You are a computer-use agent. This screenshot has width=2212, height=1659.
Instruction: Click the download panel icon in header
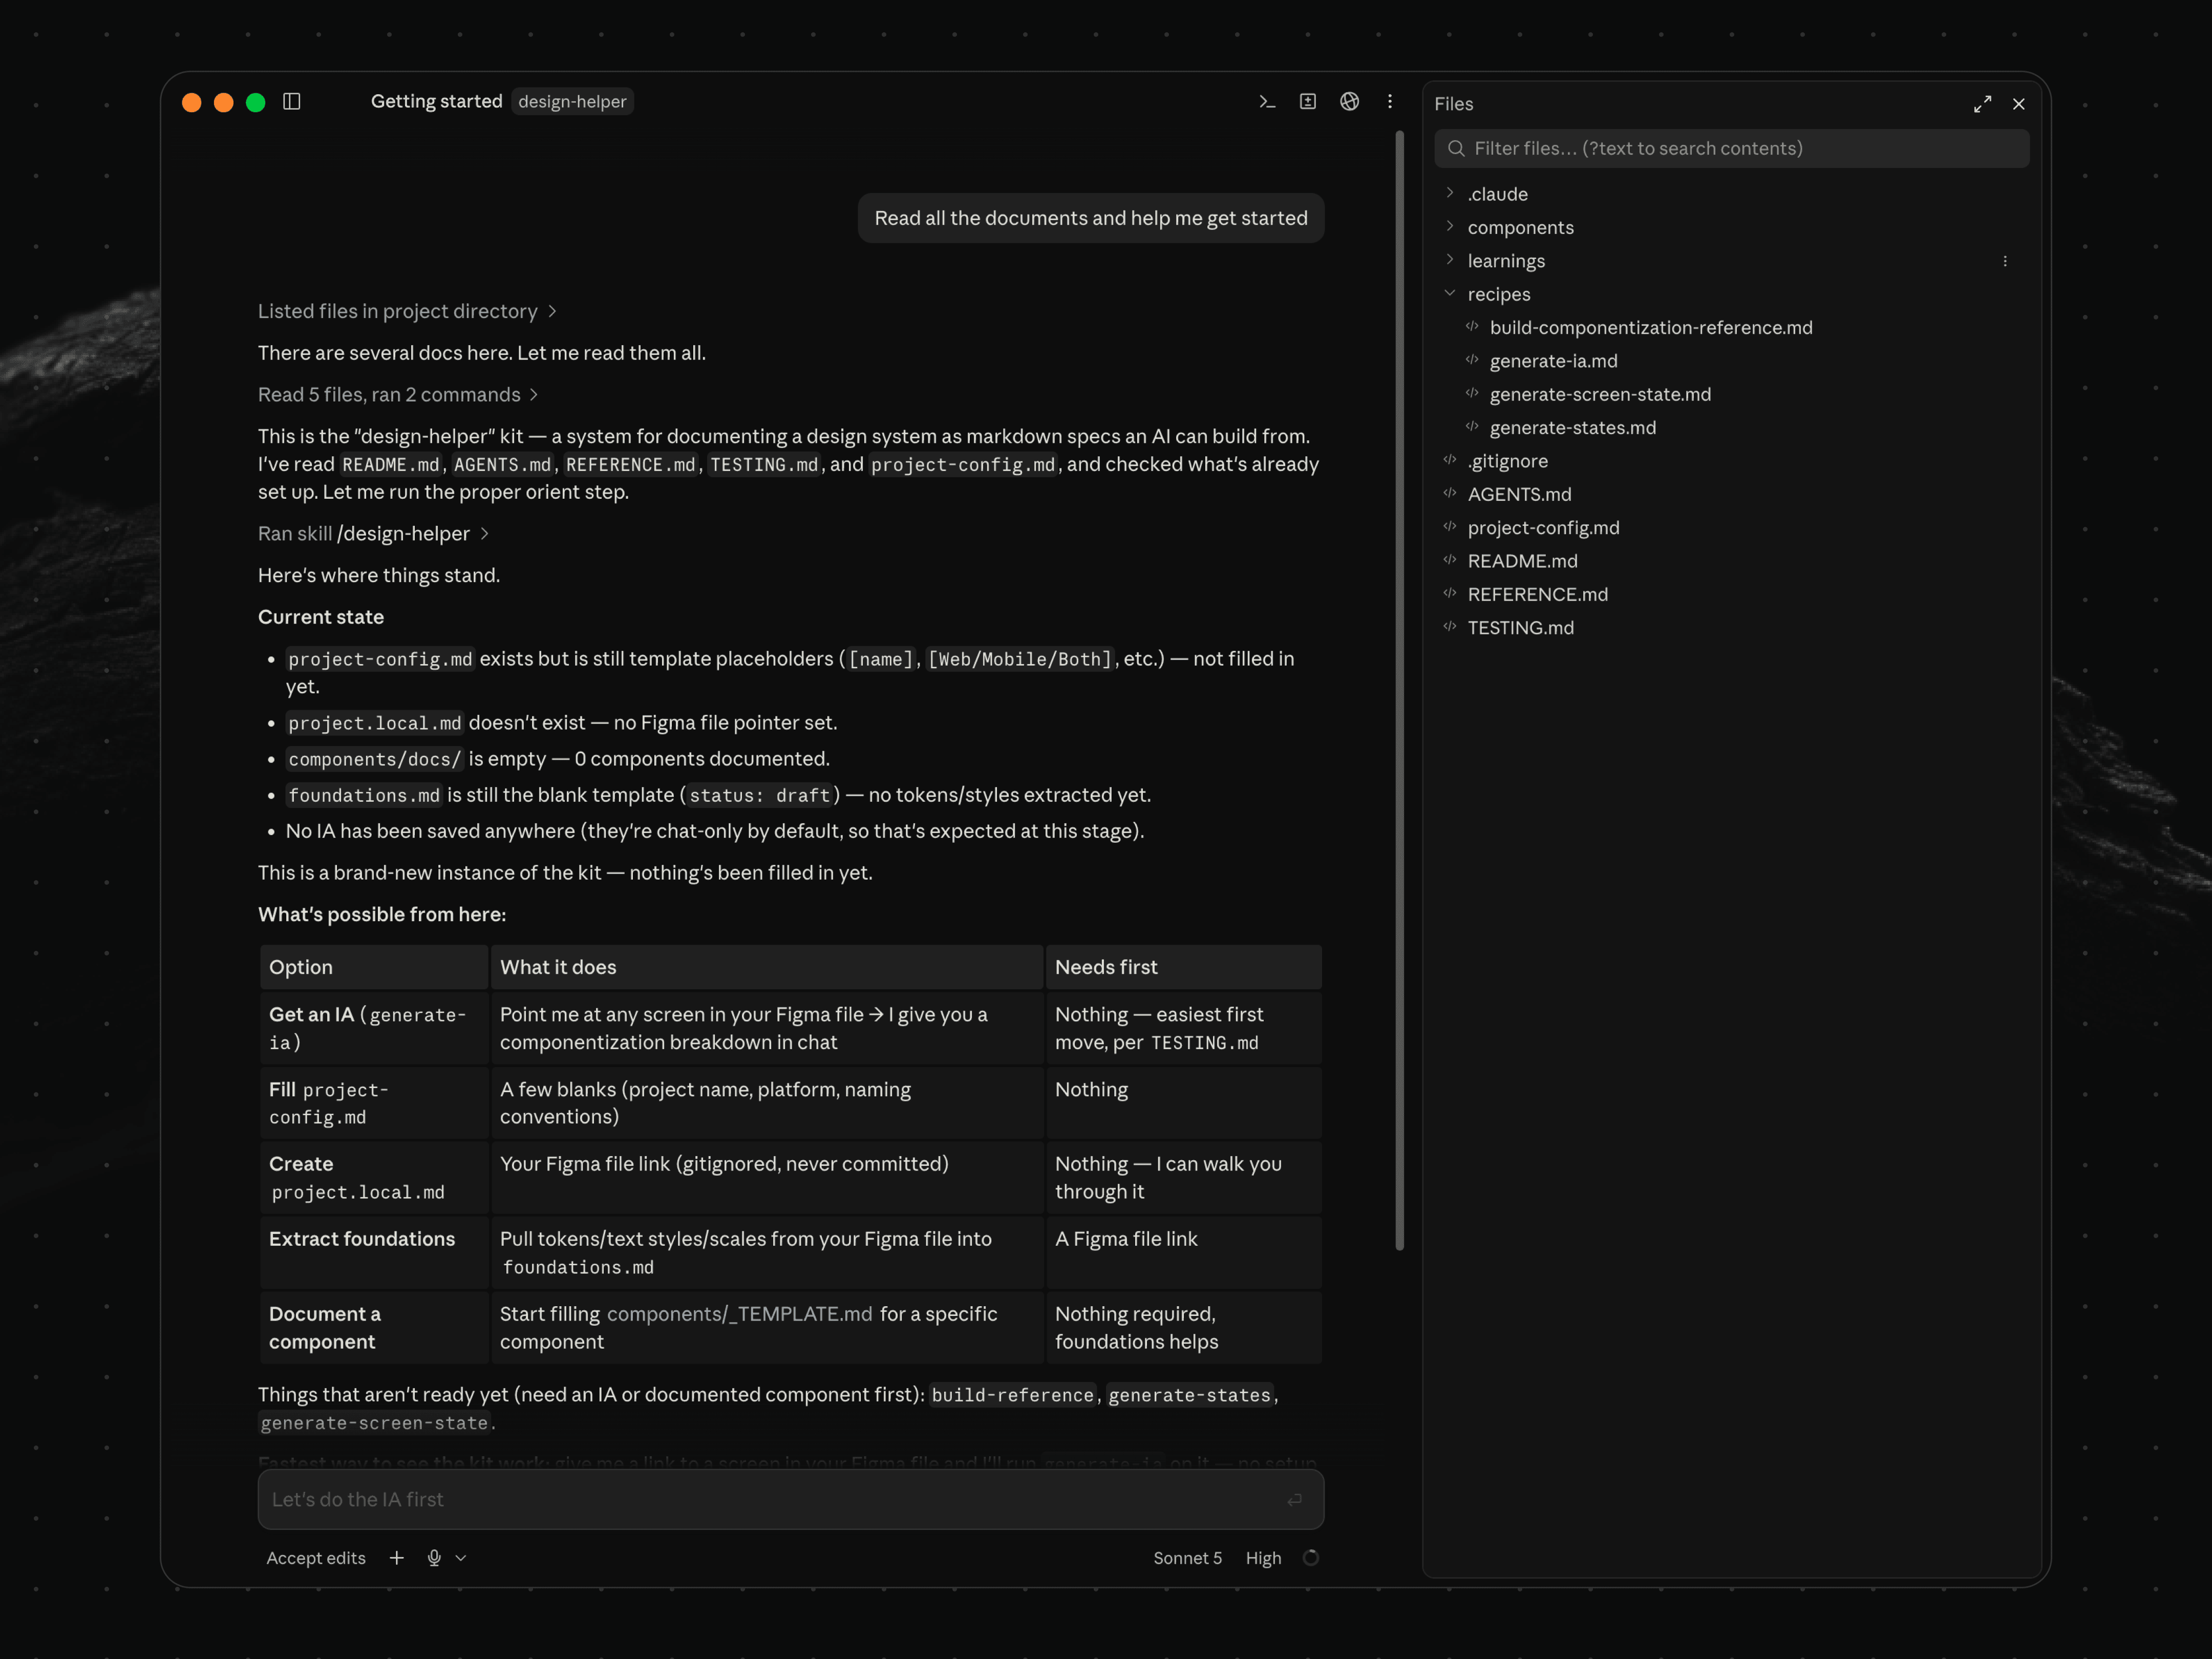(1308, 101)
